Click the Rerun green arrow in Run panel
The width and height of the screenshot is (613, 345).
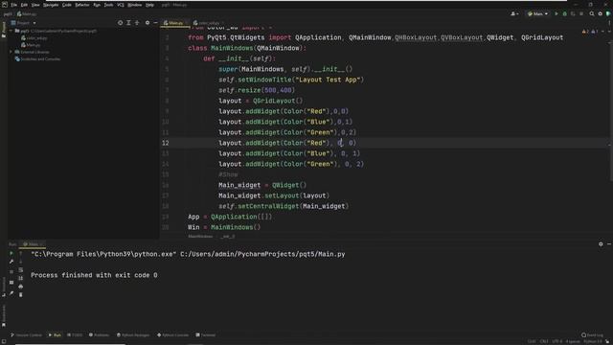(x=11, y=253)
